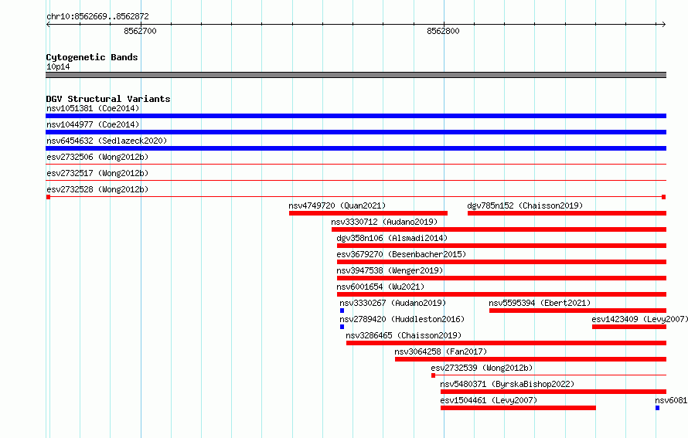The height and width of the screenshot is (438, 688).
Task: Open nsv3064258 (Fan2017) label
Action: point(441,351)
